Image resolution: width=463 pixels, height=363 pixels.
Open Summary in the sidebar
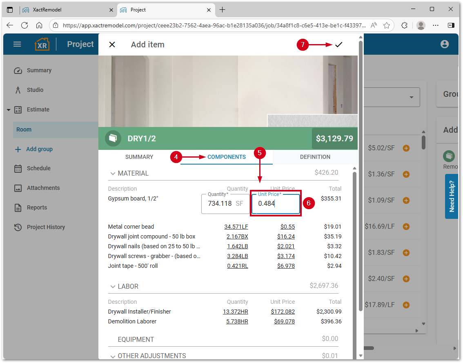pos(39,70)
